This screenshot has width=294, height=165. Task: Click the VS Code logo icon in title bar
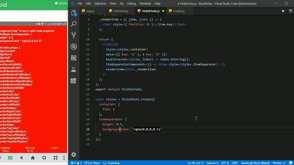coord(73,4)
